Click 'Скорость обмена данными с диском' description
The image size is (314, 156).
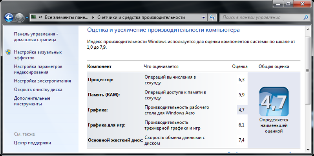(x=175, y=140)
